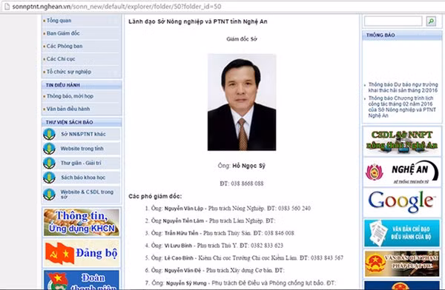Click the globe icon beside Website trong tỉnh

pos(49,149)
